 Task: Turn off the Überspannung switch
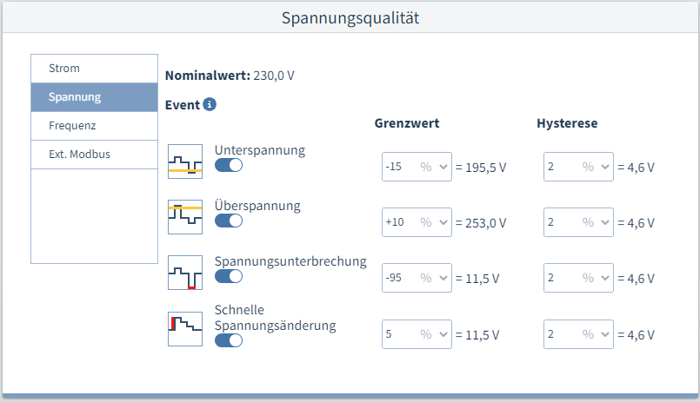tap(229, 221)
